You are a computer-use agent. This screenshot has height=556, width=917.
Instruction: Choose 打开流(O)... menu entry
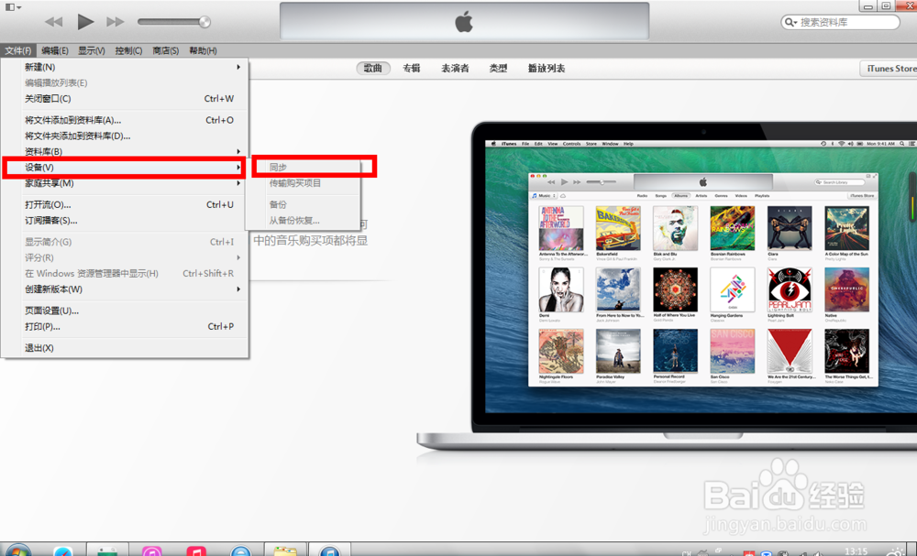click(x=125, y=205)
